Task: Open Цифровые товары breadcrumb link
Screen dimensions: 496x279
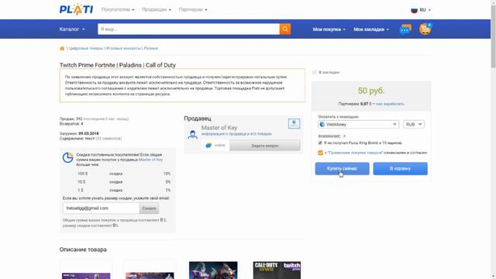Action: (86, 48)
